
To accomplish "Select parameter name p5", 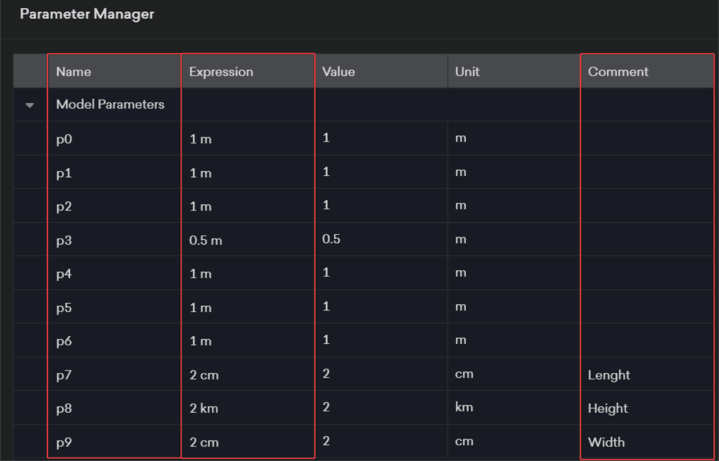I will coord(64,308).
